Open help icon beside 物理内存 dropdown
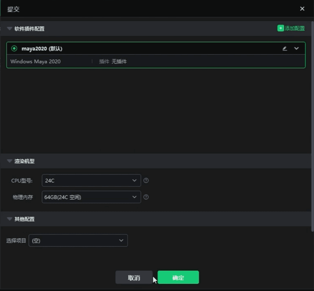This screenshot has height=291, width=314. (x=146, y=197)
